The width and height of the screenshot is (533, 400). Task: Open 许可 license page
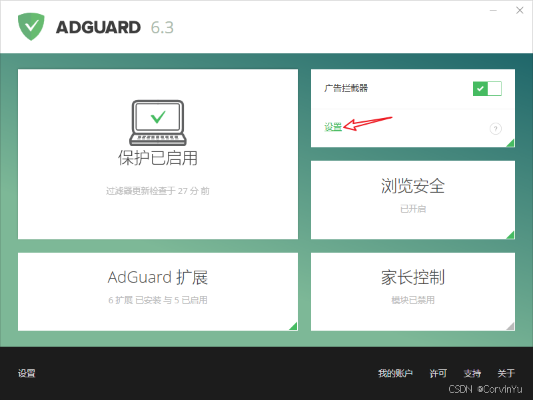click(438, 373)
